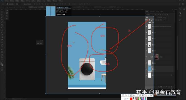Image resolution: width=186 pixels, height=100 pixels.
Task: Choose the arrow annotation tool
Action: point(128,95)
